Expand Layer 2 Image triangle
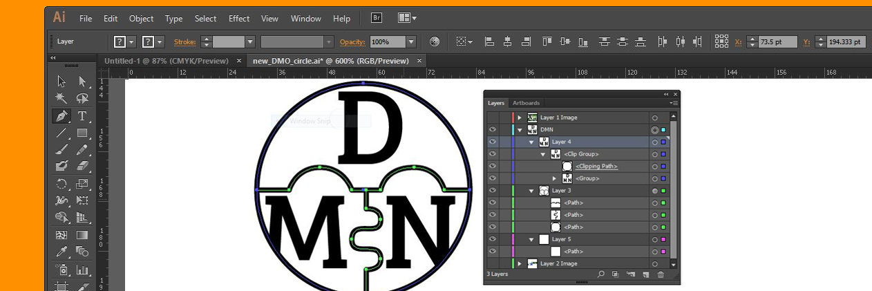This screenshot has height=291, width=872. [519, 263]
